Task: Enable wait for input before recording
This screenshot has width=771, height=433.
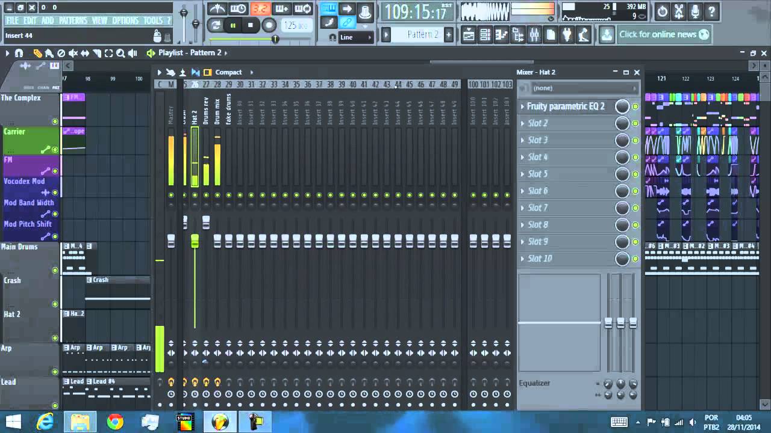Action: [x=238, y=9]
